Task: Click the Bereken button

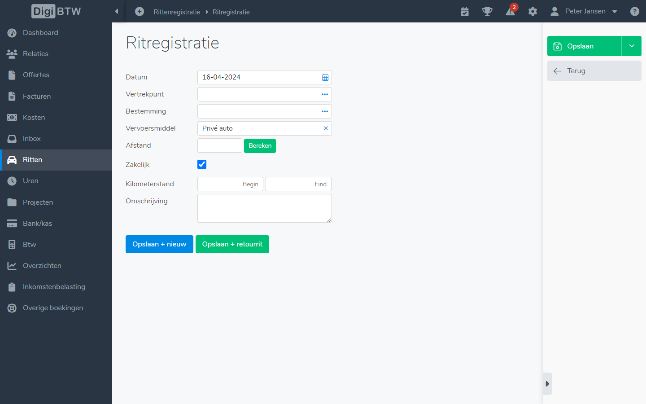Action: tap(260, 146)
